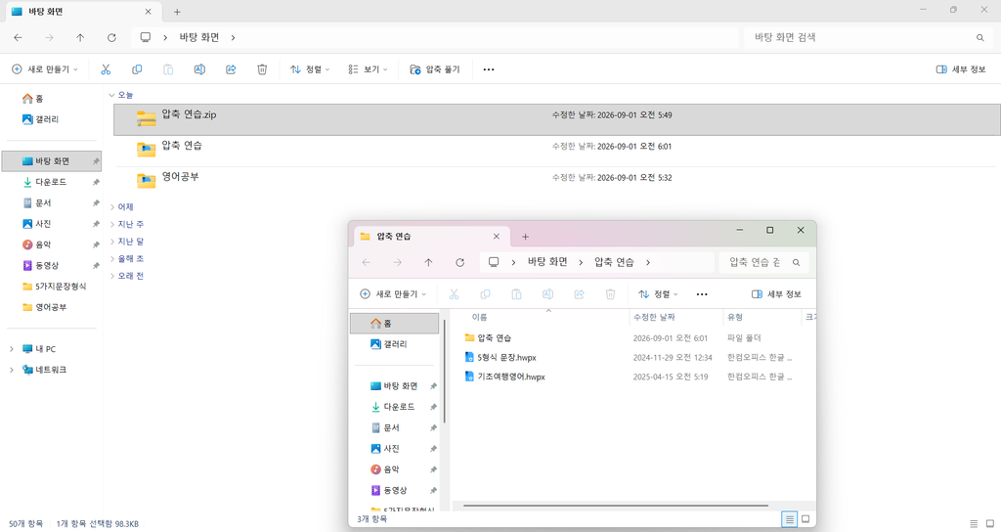
Task: Toggle 세부 정보 pane in the back window
Action: [x=961, y=69]
